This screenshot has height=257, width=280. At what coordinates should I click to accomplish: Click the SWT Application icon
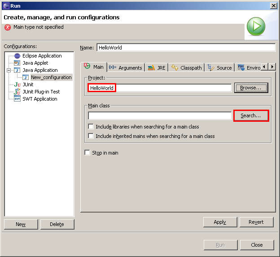coord(17,99)
